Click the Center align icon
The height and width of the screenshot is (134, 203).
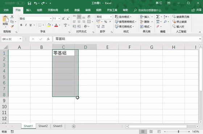[x=79, y=22]
